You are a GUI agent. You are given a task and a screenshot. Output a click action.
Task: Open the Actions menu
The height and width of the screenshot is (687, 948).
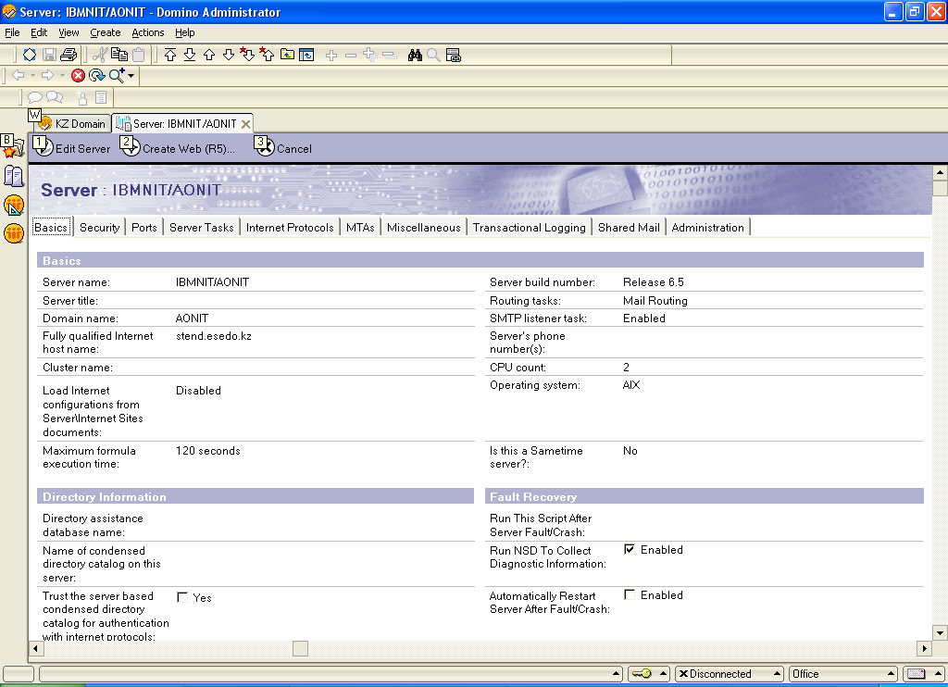click(x=147, y=32)
